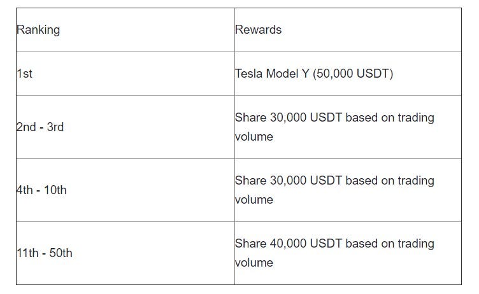Click "volume" in the 11th - 50th reward
This screenshot has height=294, width=479.
coord(254,263)
